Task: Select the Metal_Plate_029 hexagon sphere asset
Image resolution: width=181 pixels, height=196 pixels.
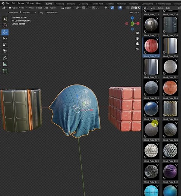Action: pos(151,150)
